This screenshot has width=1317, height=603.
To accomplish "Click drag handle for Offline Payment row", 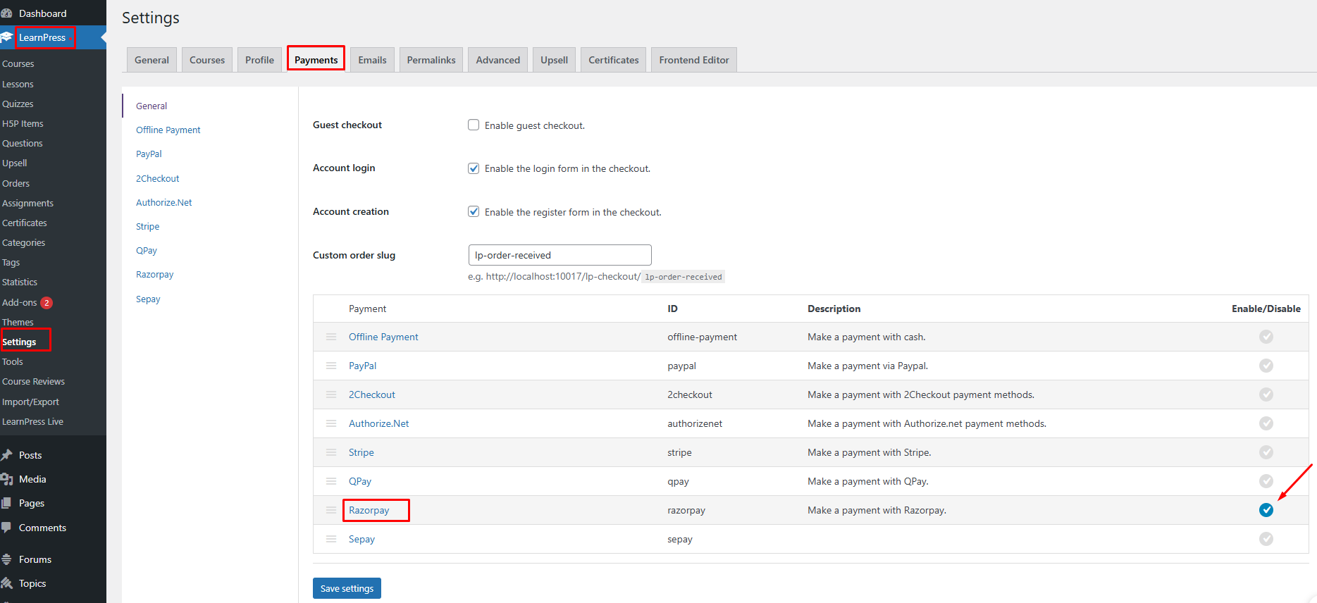I will (x=331, y=337).
